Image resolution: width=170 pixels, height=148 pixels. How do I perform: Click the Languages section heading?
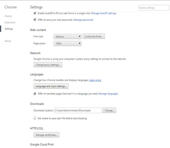(x=37, y=74)
